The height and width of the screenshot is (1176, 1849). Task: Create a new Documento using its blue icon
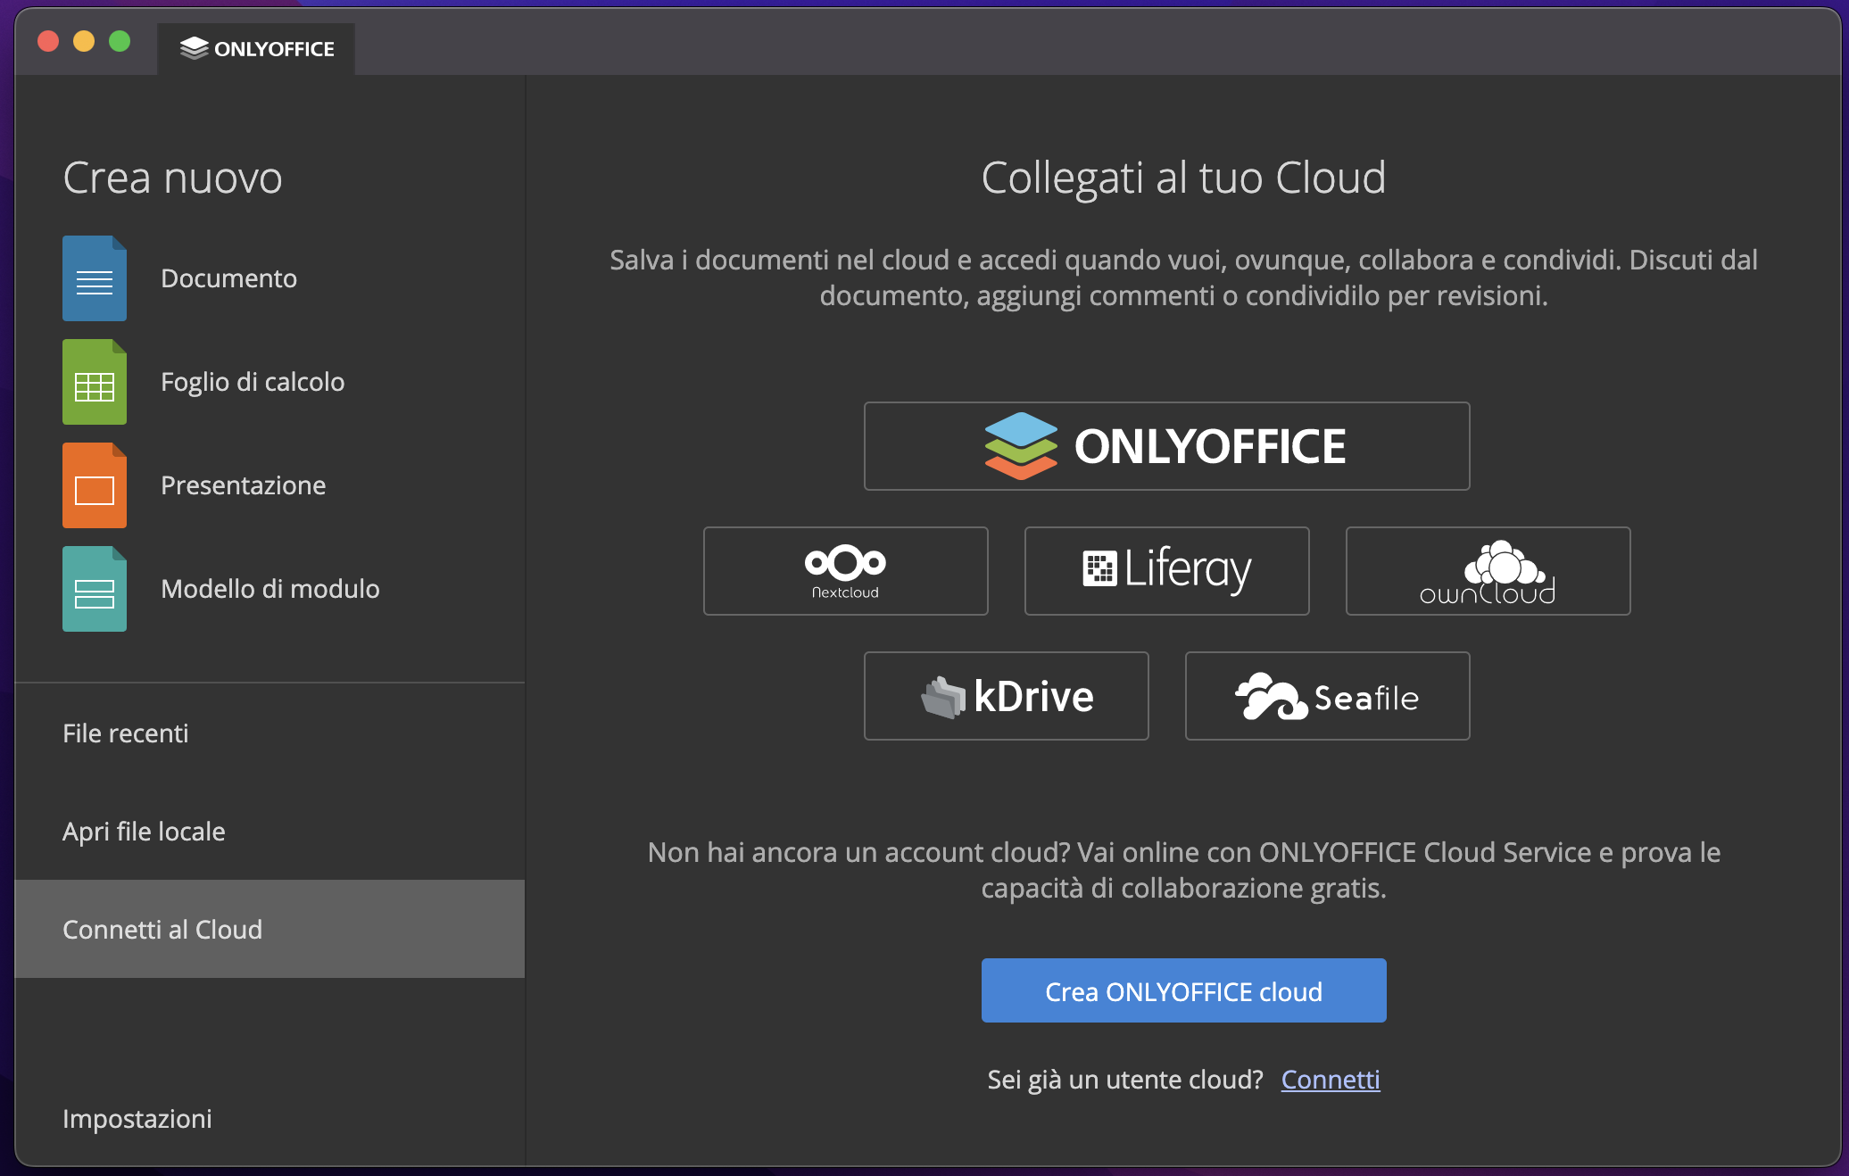94,278
